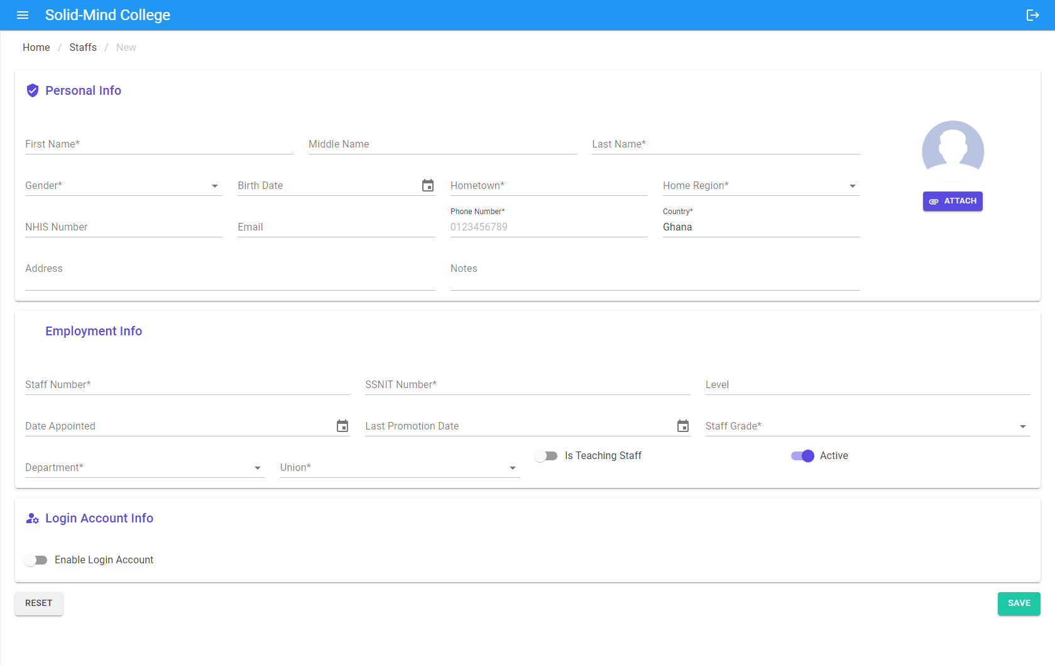Click the New breadcrumb text

coord(126,48)
